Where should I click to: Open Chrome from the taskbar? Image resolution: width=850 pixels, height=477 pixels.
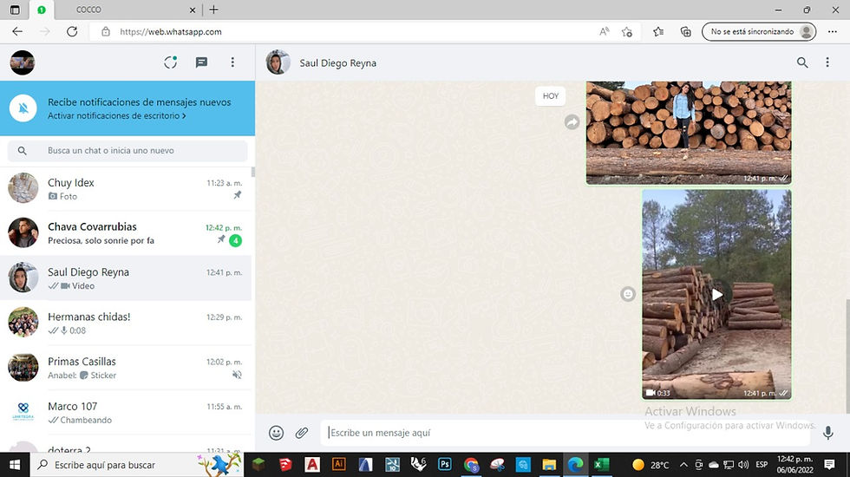coord(471,465)
